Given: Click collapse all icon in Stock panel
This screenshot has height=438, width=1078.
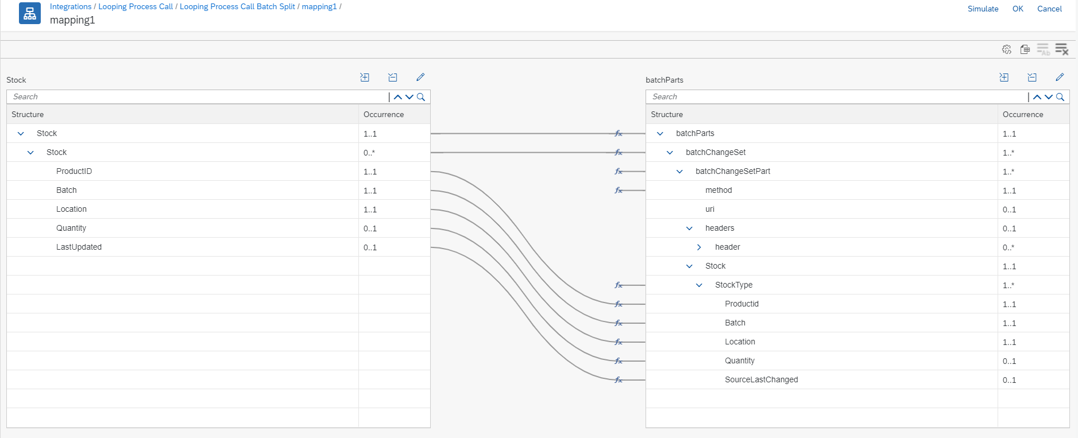Looking at the screenshot, I should tap(393, 77).
